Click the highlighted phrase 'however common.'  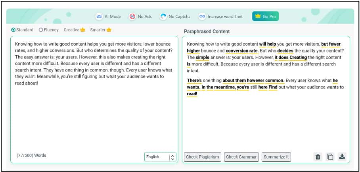click(x=266, y=81)
